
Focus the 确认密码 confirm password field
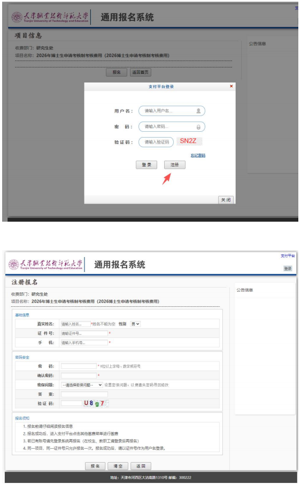pos(79,375)
